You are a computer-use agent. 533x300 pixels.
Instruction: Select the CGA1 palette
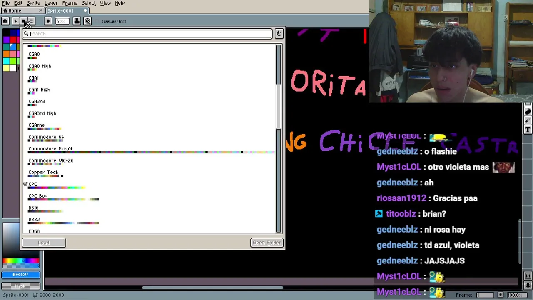point(150,79)
